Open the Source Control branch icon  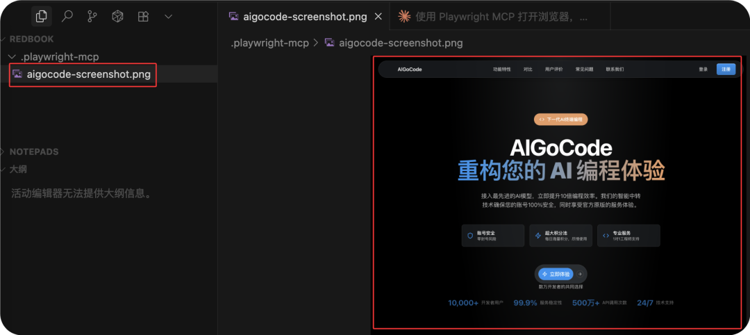tap(92, 16)
